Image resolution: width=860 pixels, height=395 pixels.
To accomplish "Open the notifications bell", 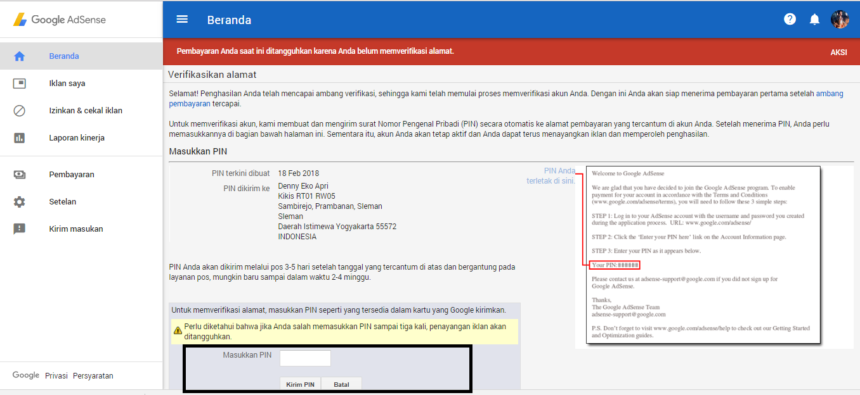I will [814, 20].
